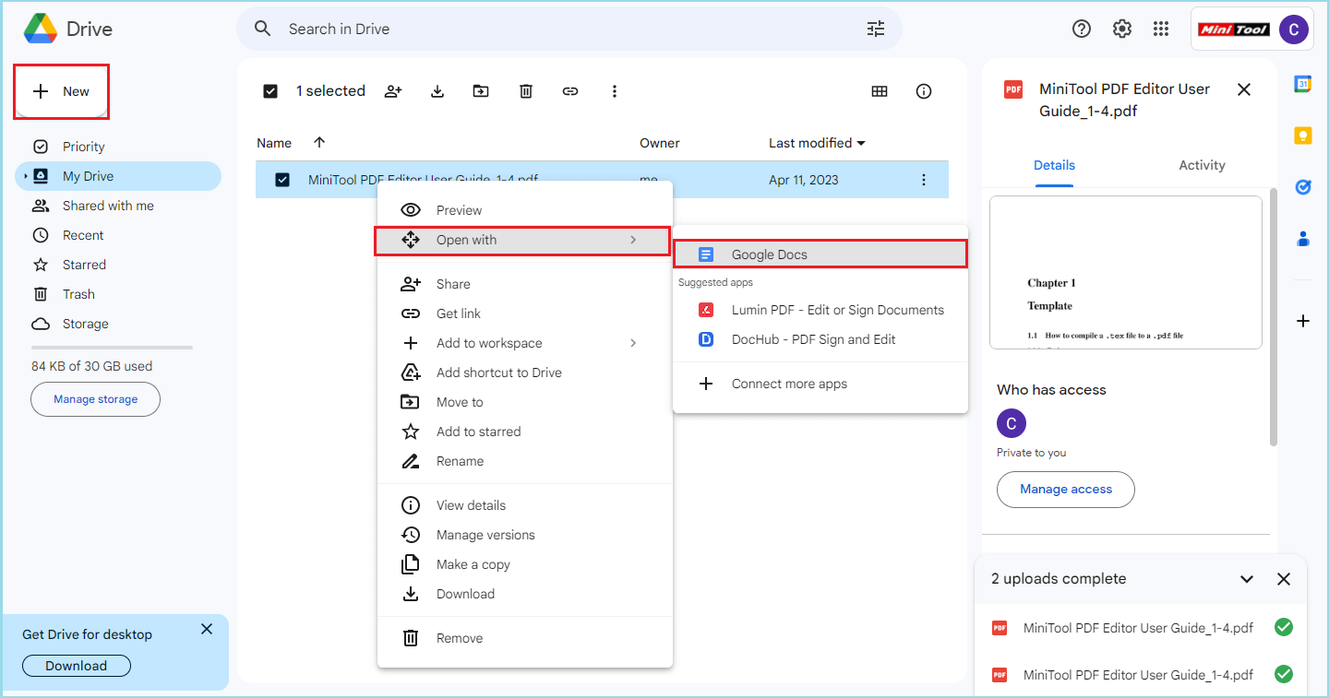
Task: Select Rename in the context menu
Action: [x=524, y=461]
